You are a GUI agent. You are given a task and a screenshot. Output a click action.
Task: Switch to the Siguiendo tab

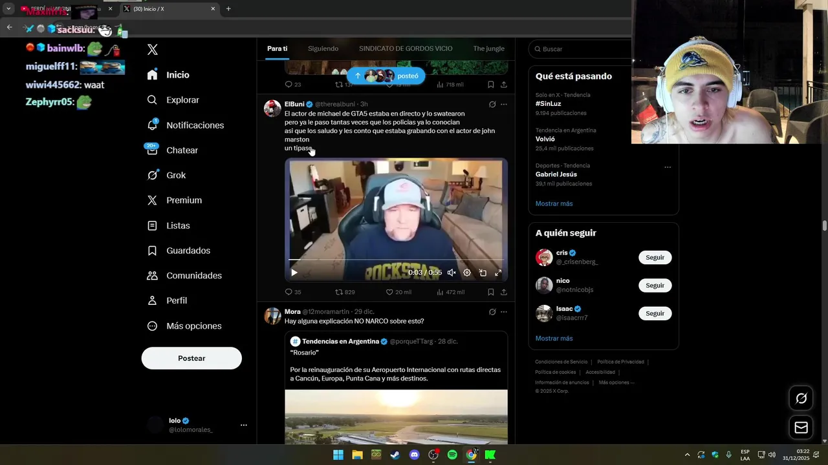coord(323,48)
